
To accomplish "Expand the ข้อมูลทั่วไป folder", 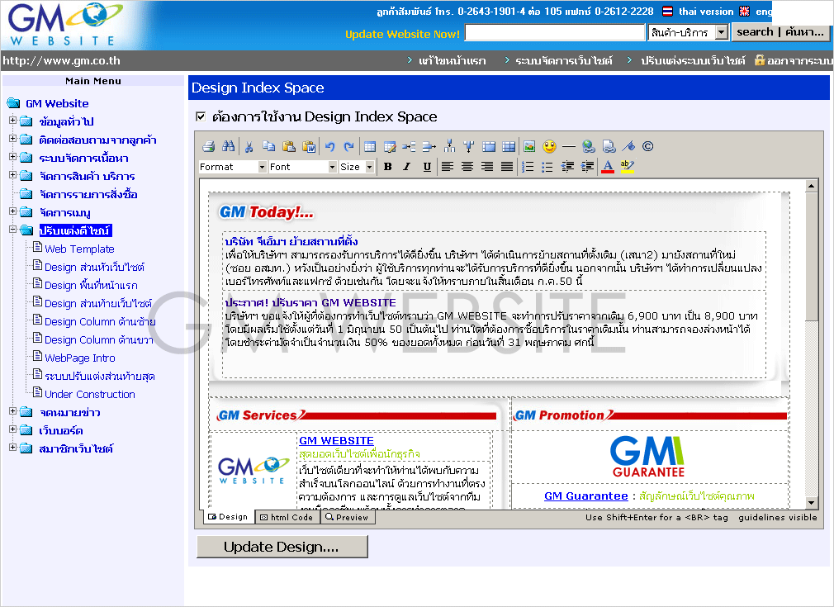I will 12,121.
